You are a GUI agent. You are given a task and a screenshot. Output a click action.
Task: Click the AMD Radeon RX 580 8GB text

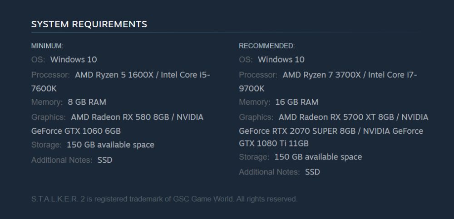120,117
